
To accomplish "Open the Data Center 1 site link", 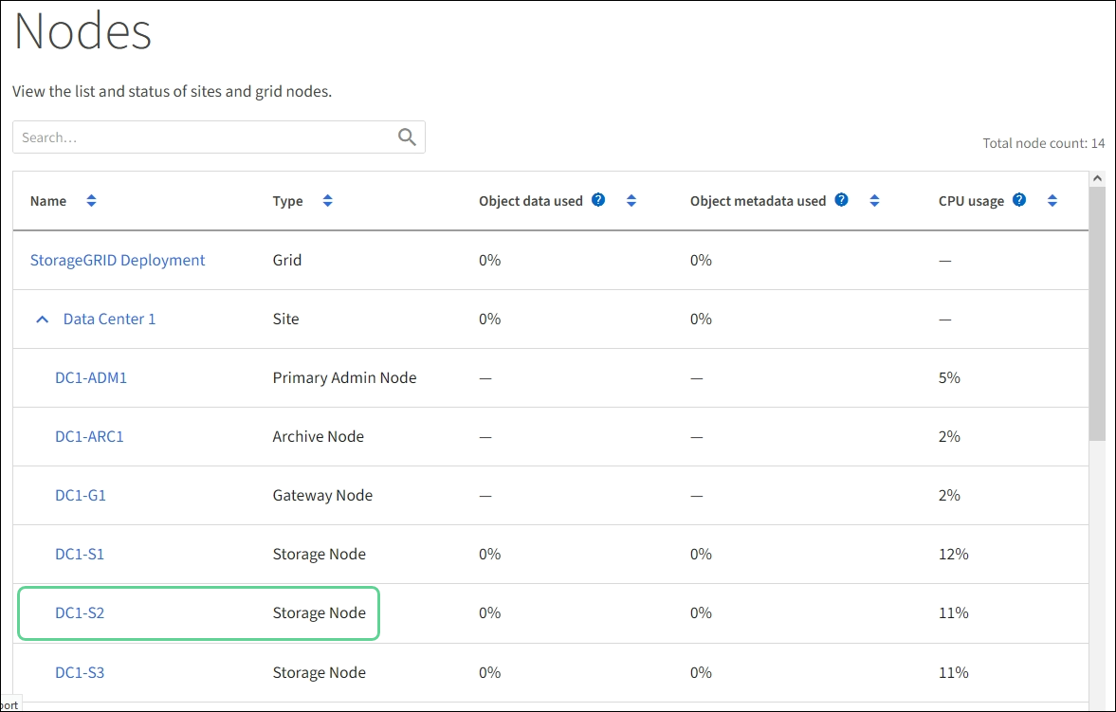I will tap(109, 319).
